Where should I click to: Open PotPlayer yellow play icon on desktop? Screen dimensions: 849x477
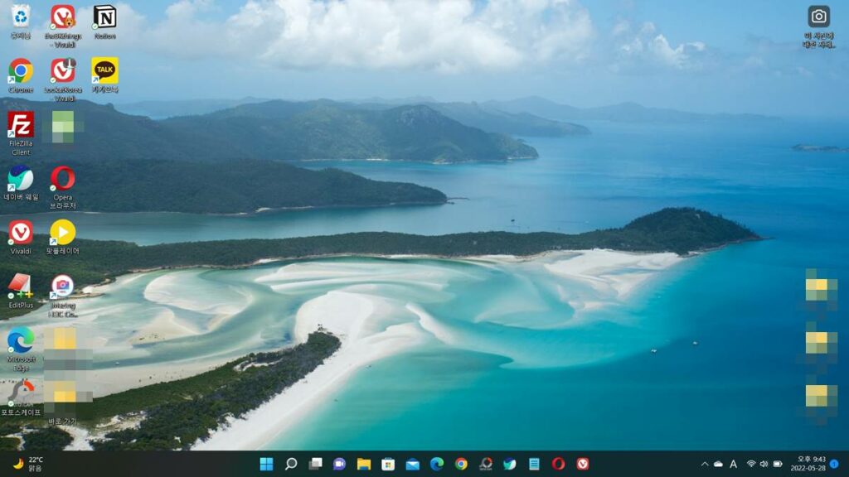63,233
